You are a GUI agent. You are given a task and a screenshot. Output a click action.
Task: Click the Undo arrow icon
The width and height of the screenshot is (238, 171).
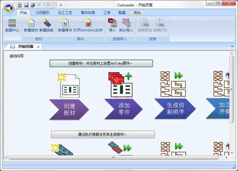(39, 5)
